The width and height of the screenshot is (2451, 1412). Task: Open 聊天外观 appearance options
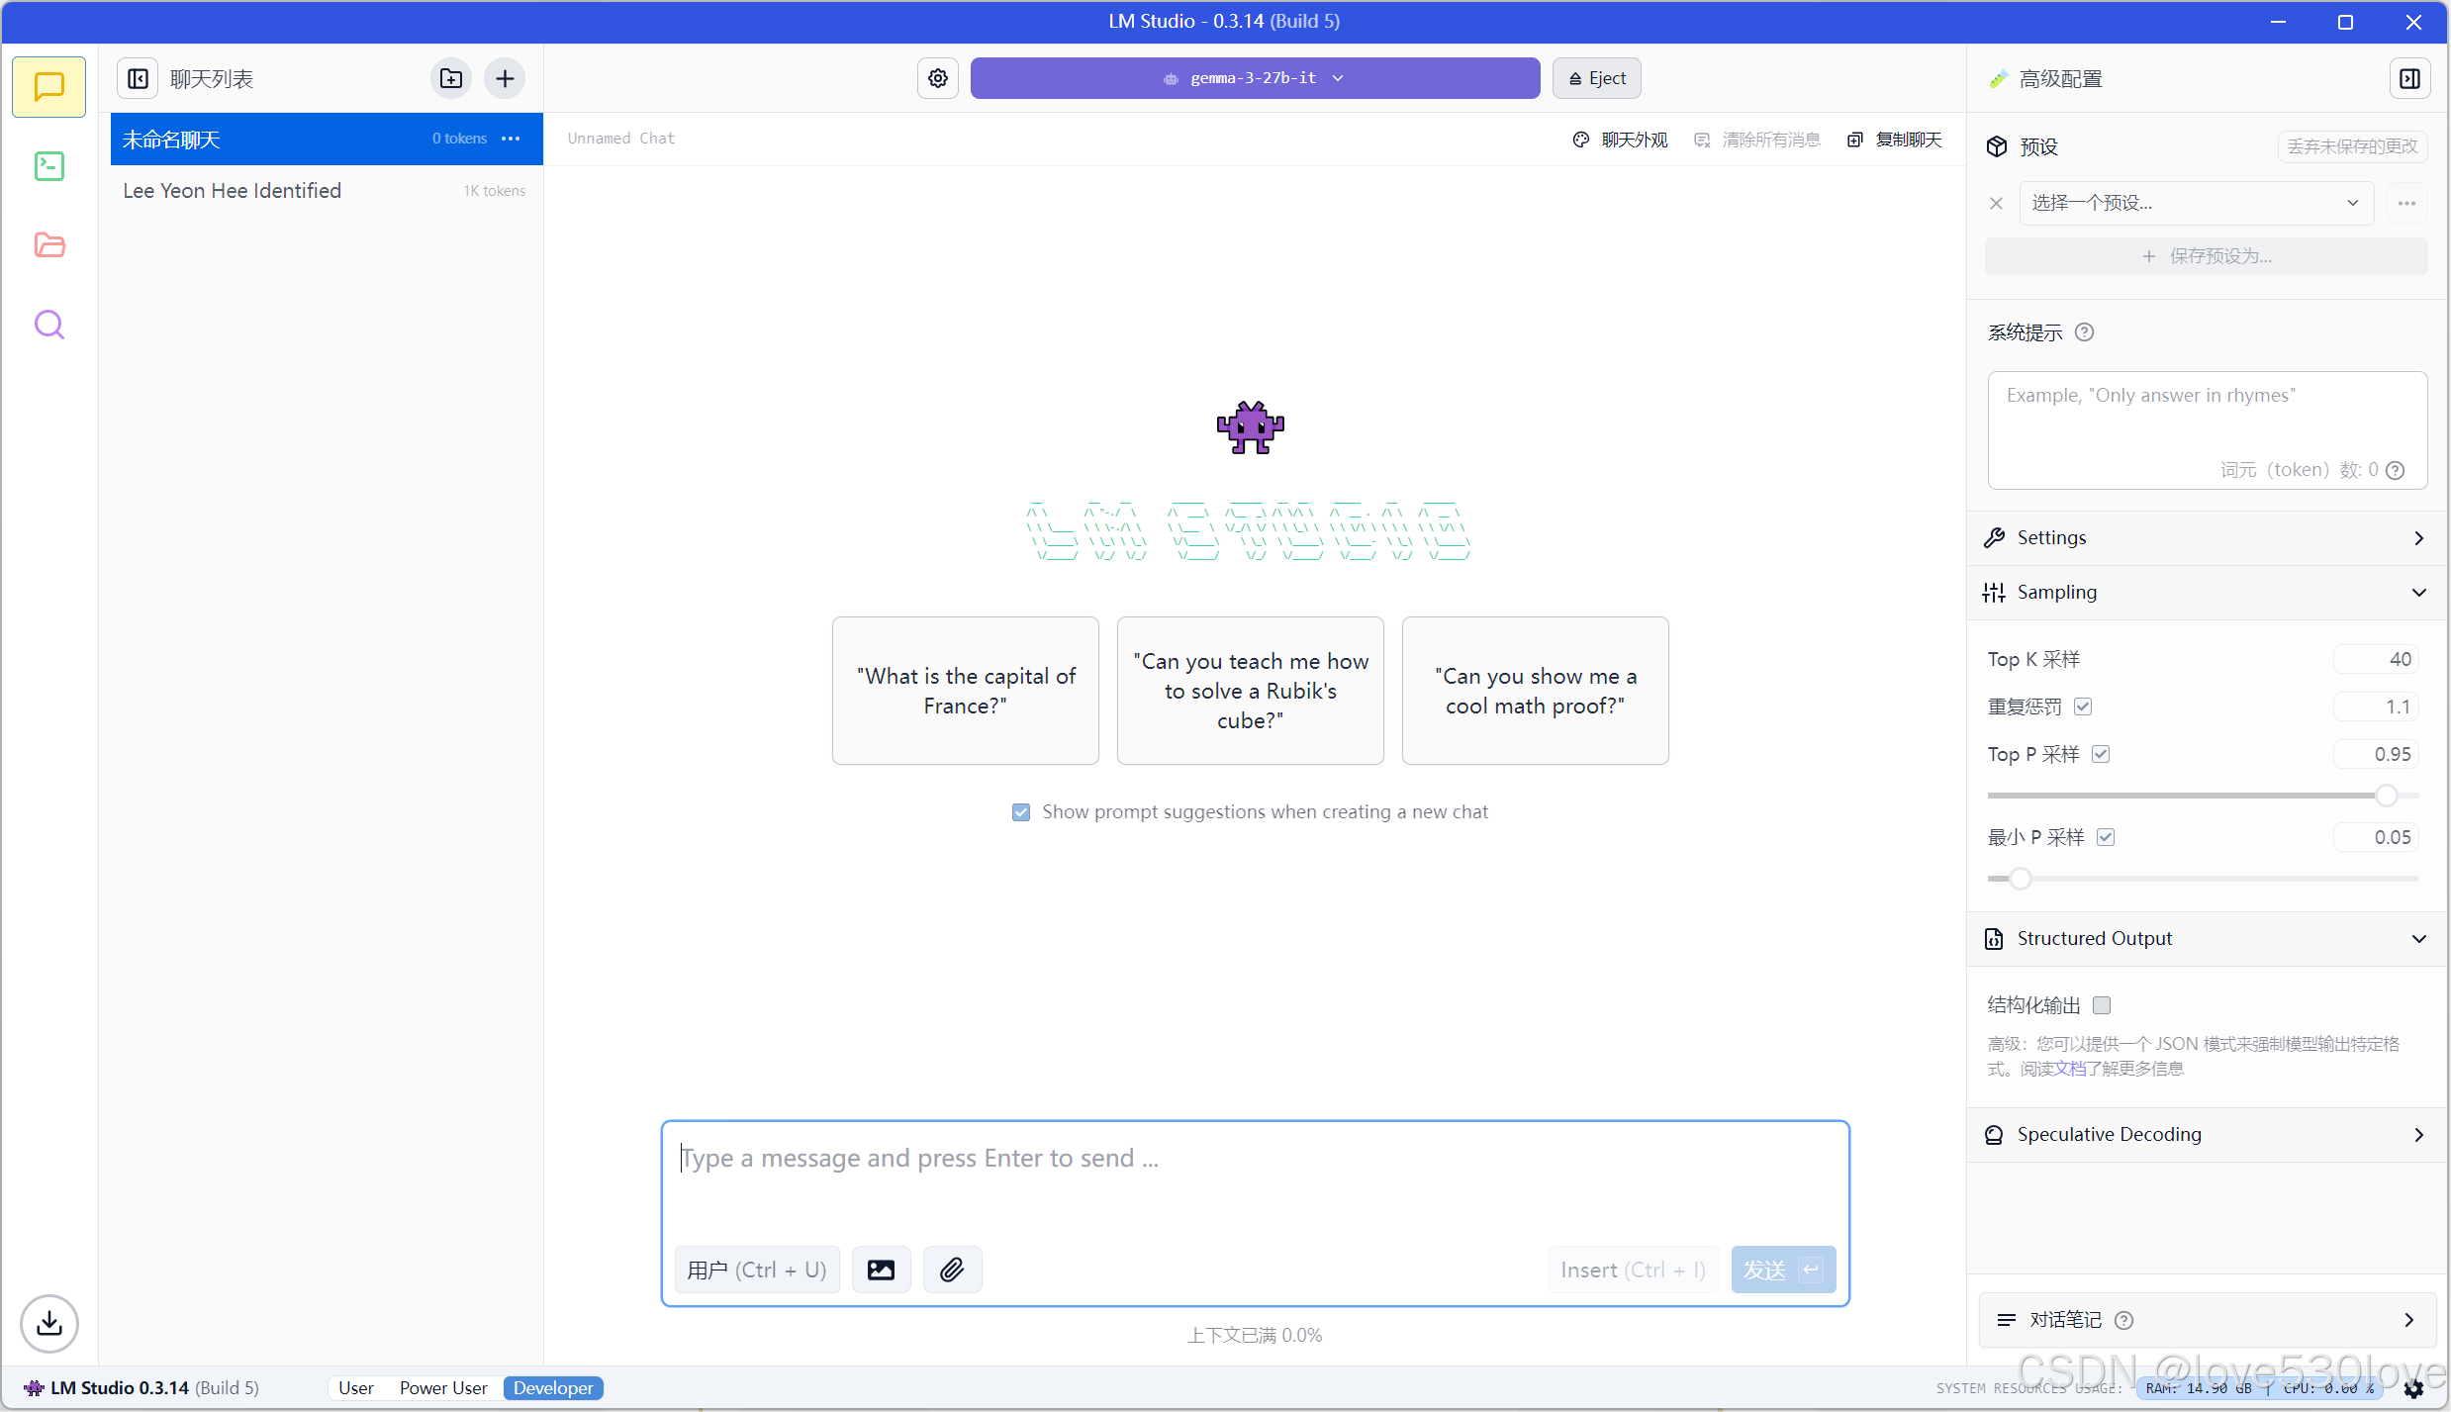point(1620,140)
